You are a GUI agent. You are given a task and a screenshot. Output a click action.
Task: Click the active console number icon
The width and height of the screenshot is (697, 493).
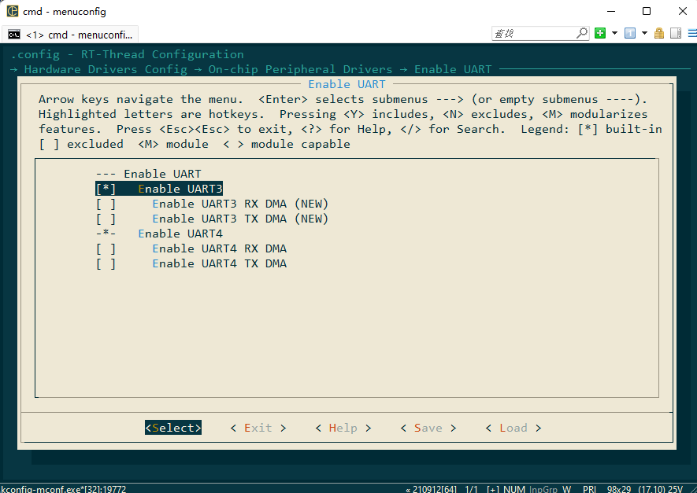[630, 33]
